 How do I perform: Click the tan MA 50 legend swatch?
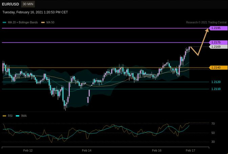43,22
